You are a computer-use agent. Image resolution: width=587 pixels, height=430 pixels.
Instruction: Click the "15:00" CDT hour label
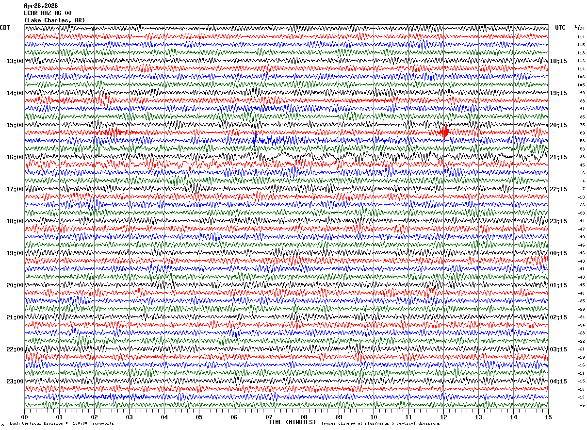pos(15,125)
